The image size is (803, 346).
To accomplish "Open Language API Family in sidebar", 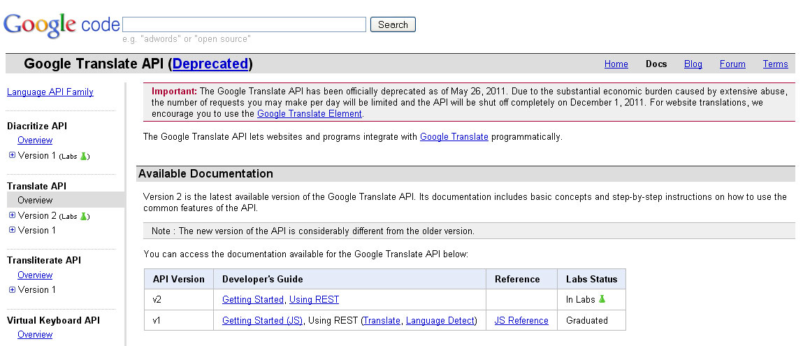I will [x=50, y=92].
